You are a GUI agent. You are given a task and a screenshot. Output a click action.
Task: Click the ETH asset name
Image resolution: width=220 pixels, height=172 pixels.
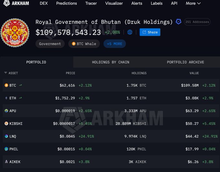click(13, 98)
